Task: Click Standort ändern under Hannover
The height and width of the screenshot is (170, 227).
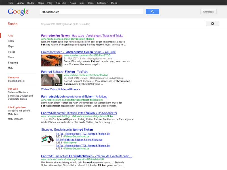Action: 16,81
